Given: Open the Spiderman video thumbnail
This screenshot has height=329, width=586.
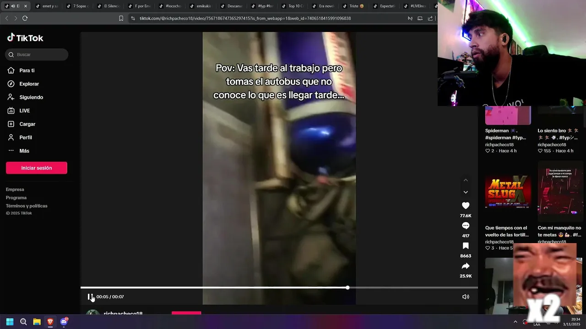Looking at the screenshot, I should tap(508, 115).
